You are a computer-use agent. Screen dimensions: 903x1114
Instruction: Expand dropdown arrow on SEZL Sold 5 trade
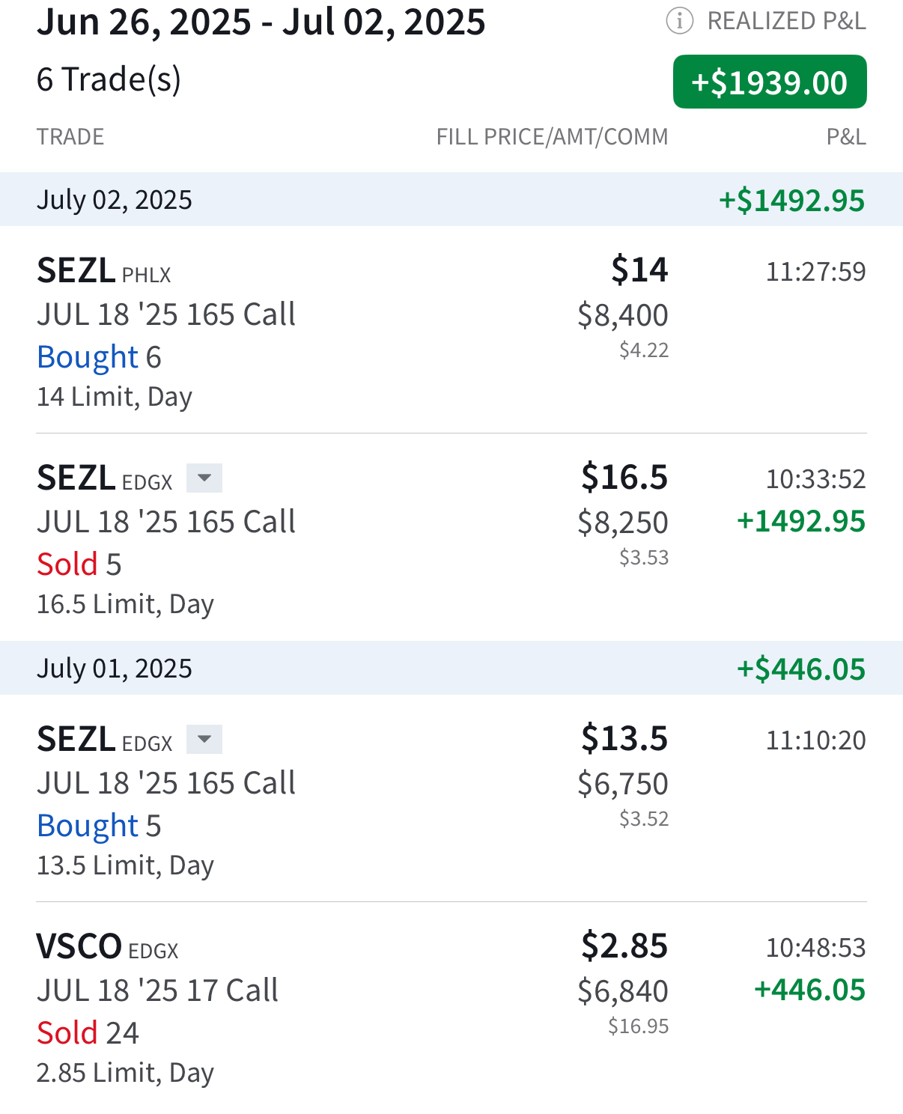coord(204,478)
